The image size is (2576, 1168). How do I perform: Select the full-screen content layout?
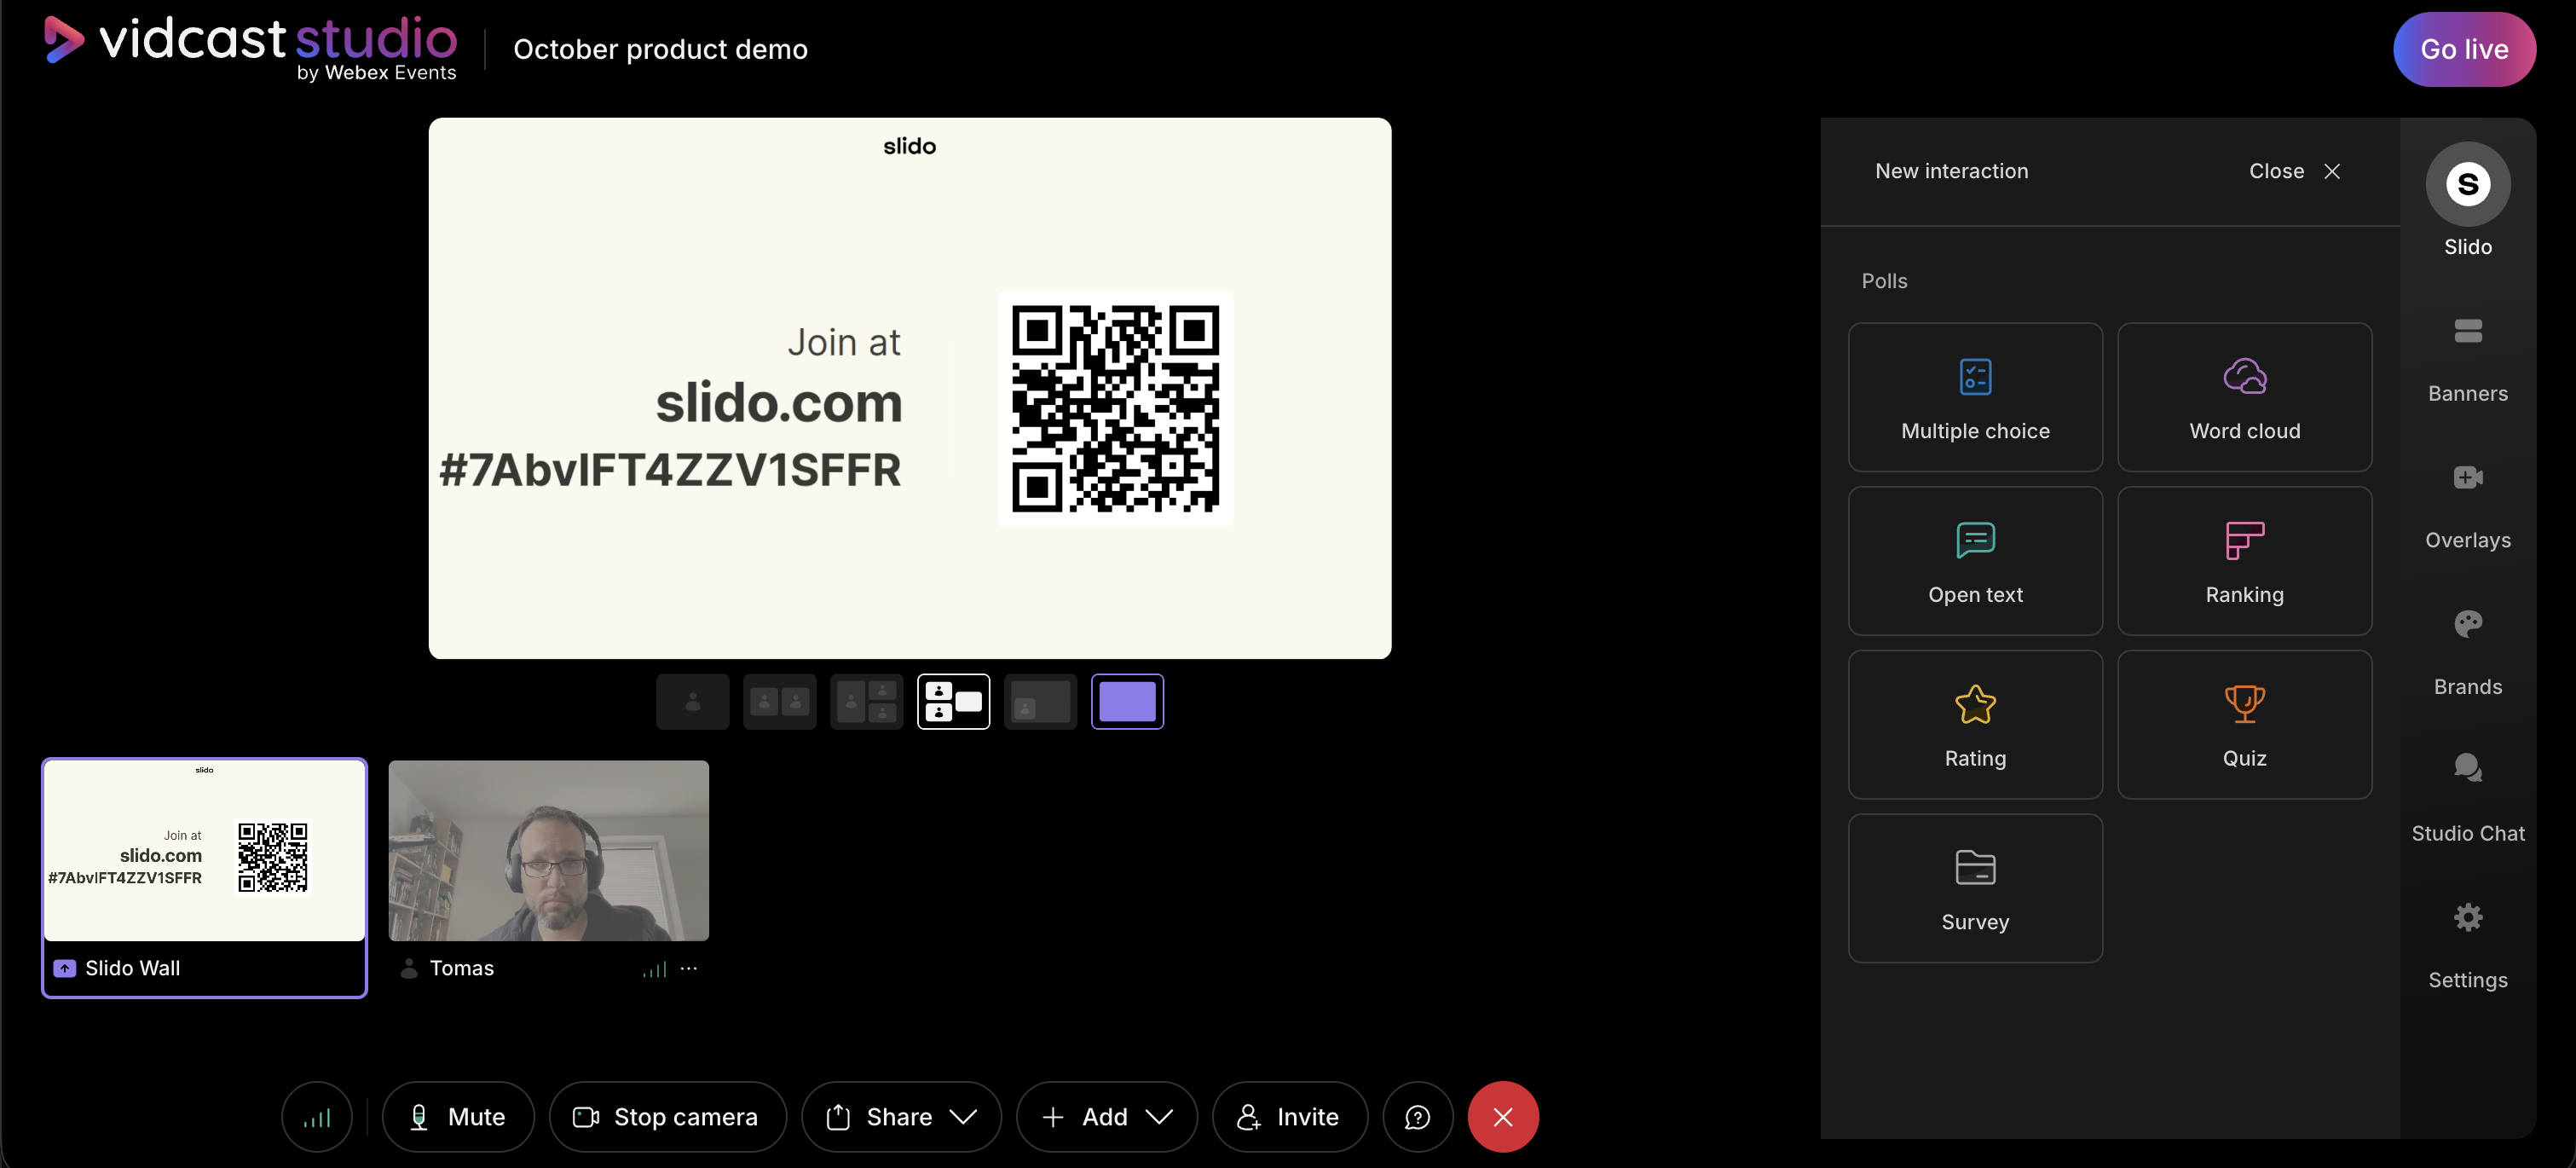coord(1127,701)
